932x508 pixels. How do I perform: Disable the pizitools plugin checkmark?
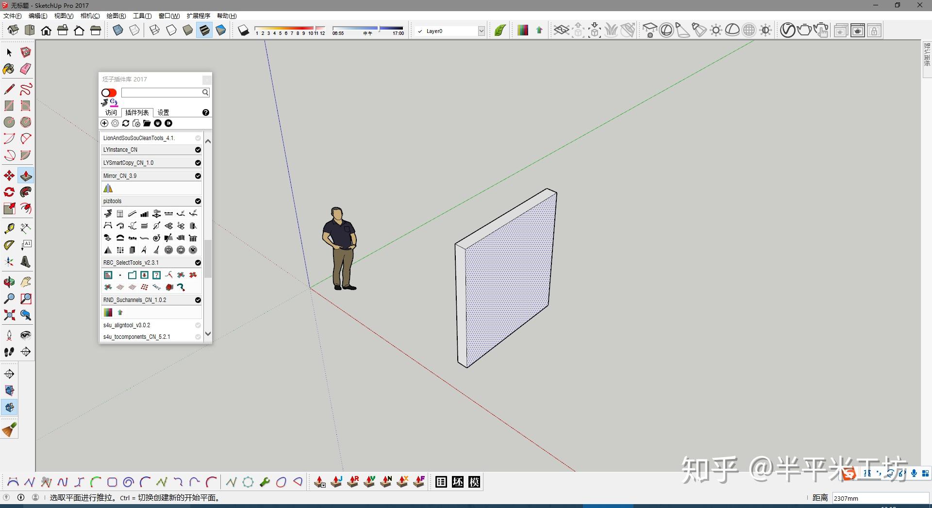coord(198,201)
